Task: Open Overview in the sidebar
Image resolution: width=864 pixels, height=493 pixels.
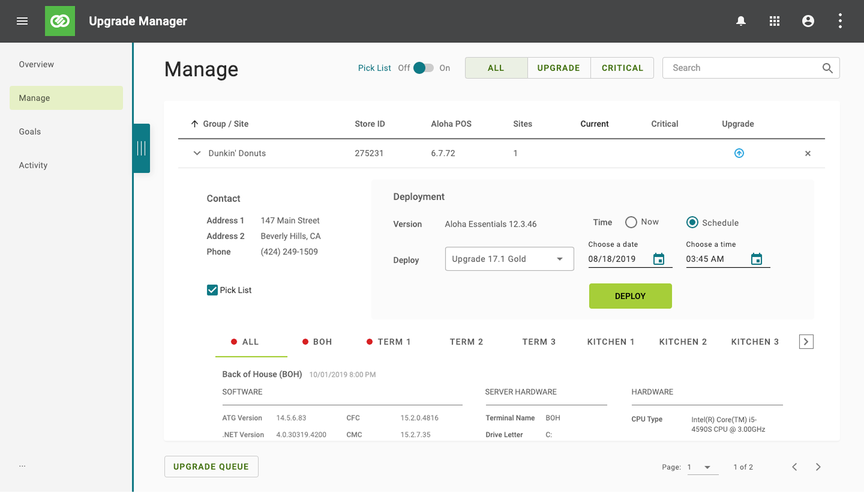Action: coord(66,64)
